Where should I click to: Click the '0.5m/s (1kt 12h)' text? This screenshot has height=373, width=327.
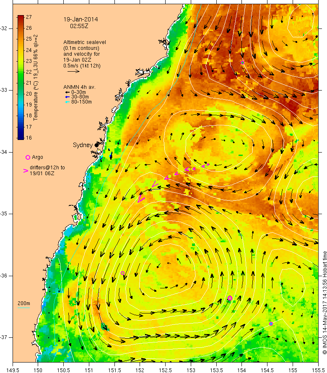[82, 66]
